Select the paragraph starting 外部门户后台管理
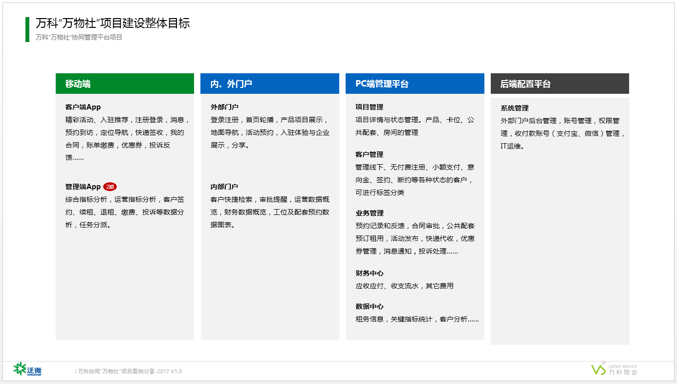This screenshot has width=677, height=384. pyautogui.click(x=563, y=133)
